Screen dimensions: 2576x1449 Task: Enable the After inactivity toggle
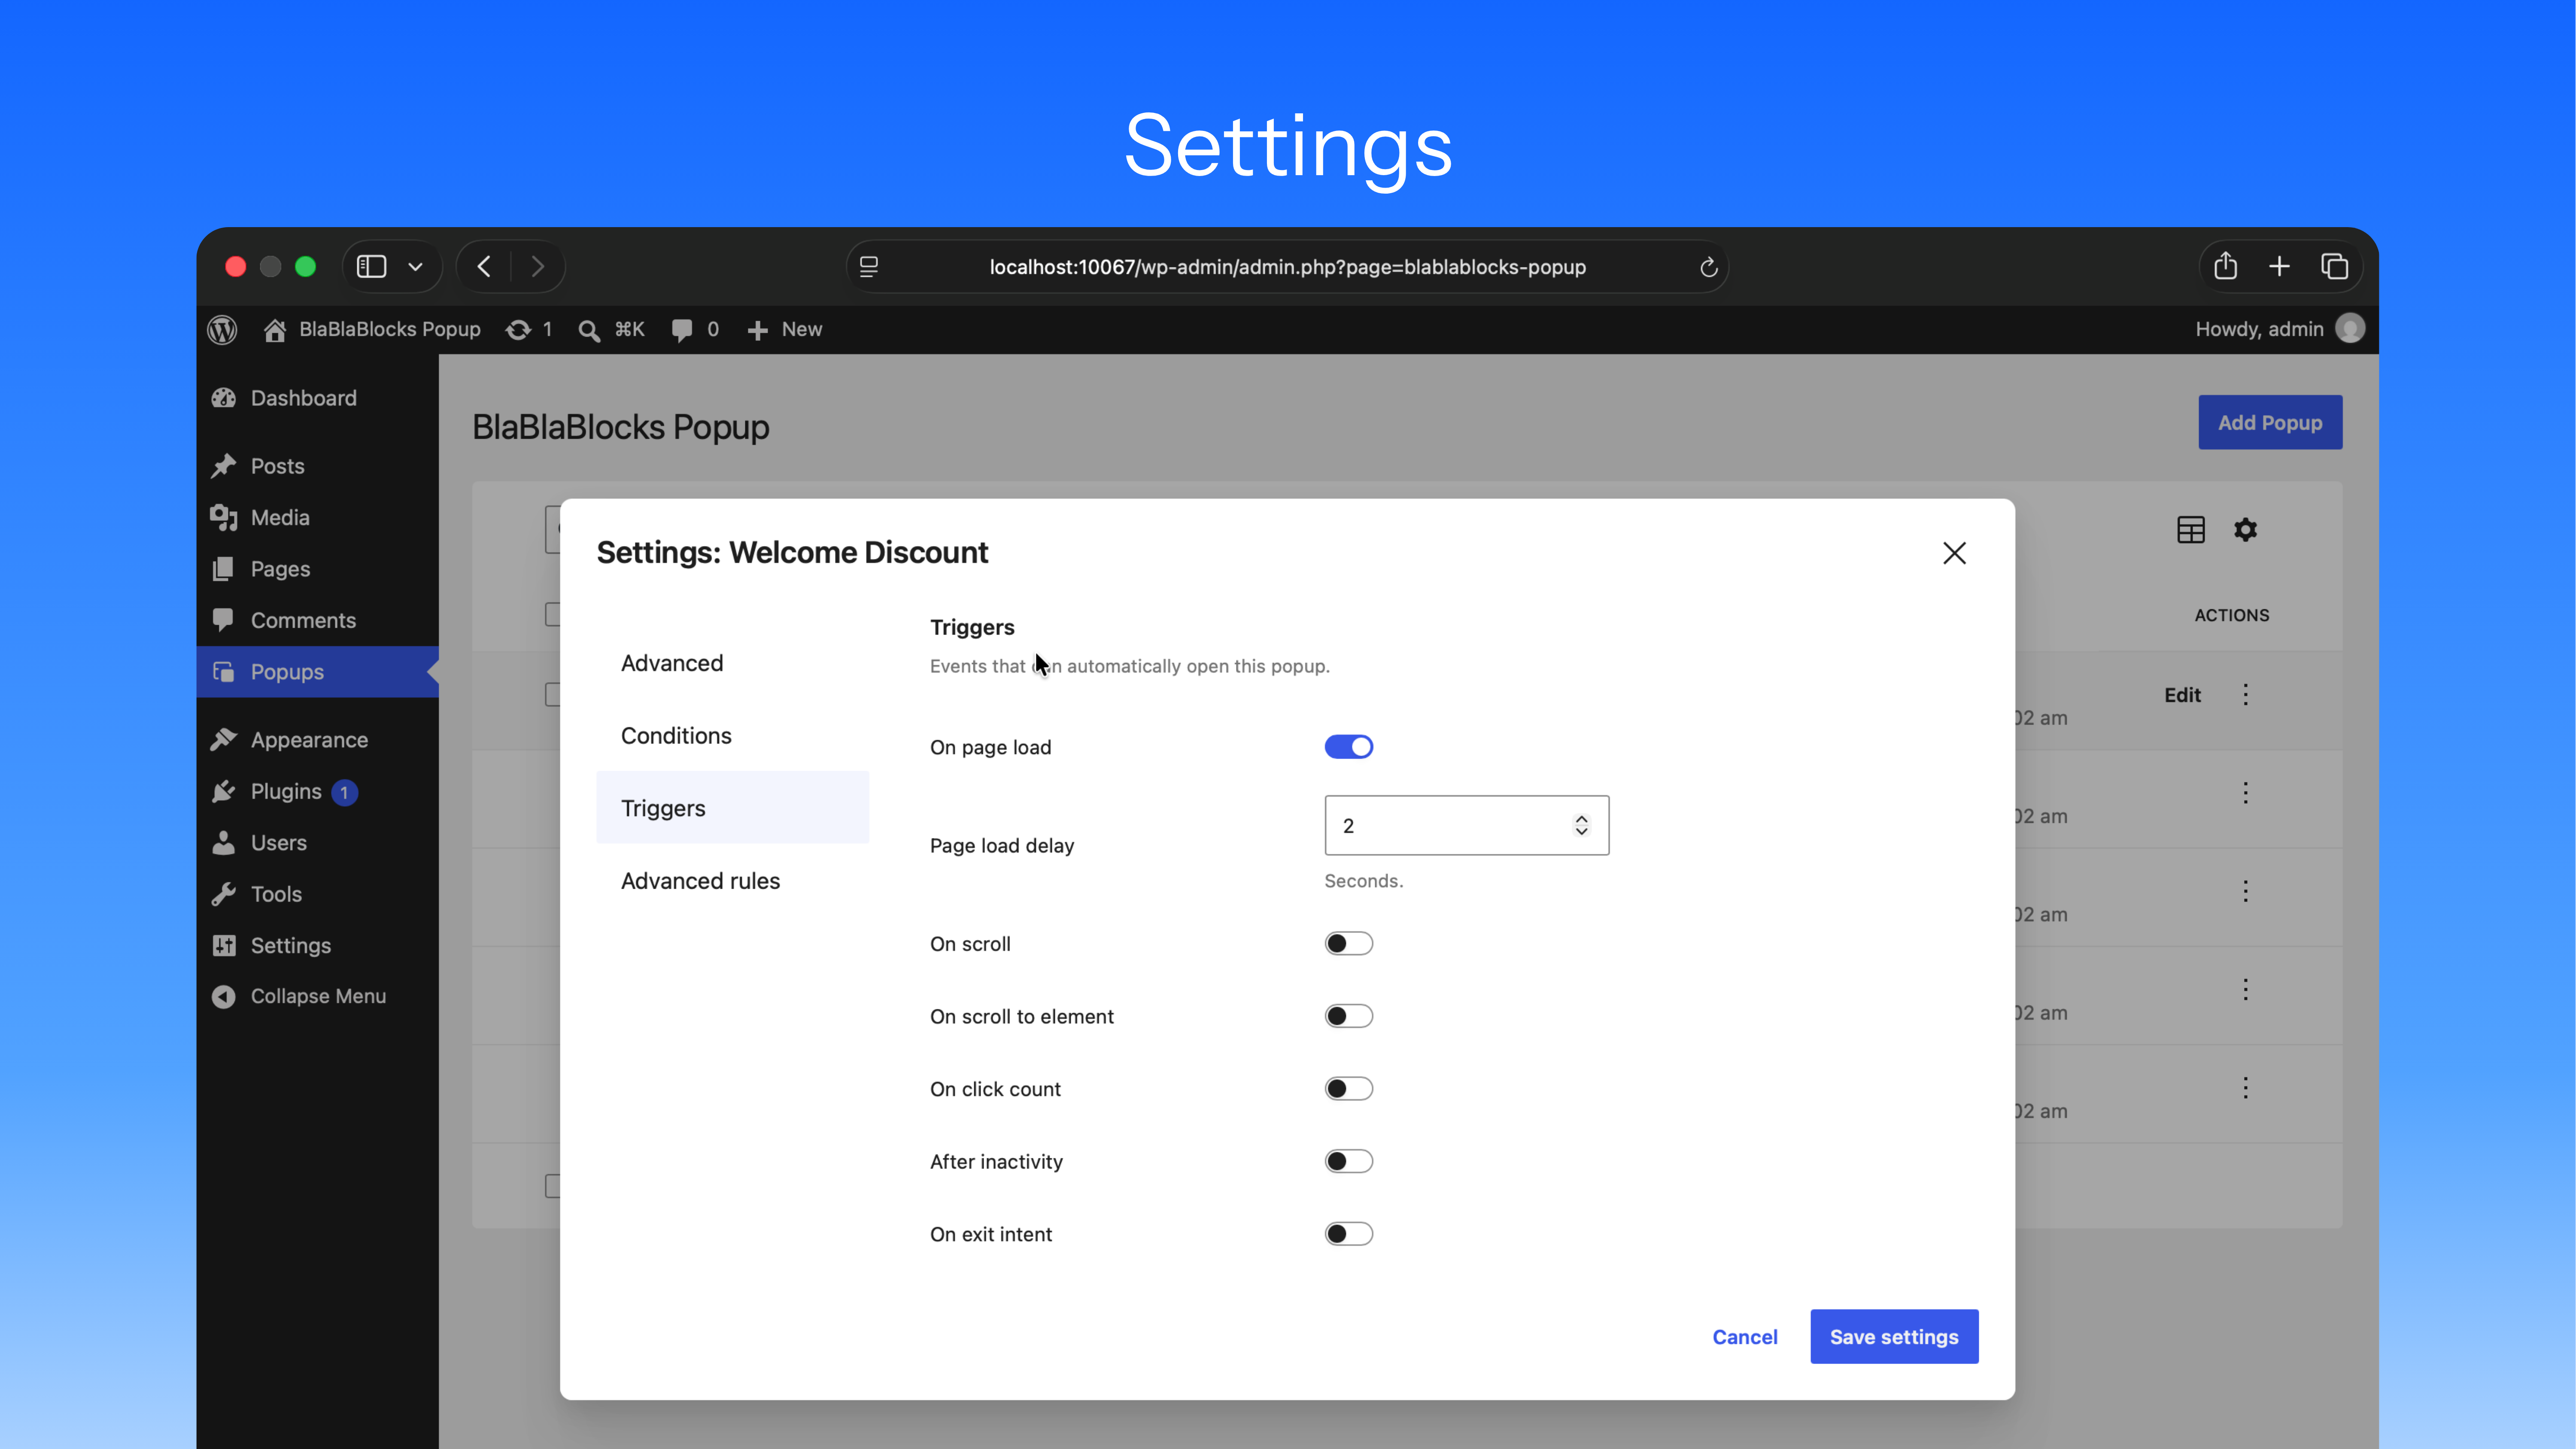click(x=1349, y=1161)
